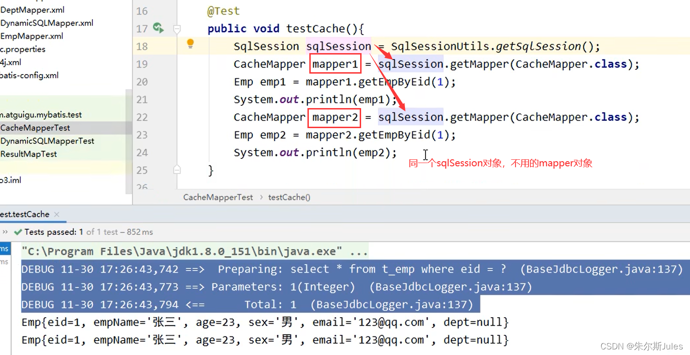
Task: Click the green tests passed checkmark icon
Action: [18, 232]
